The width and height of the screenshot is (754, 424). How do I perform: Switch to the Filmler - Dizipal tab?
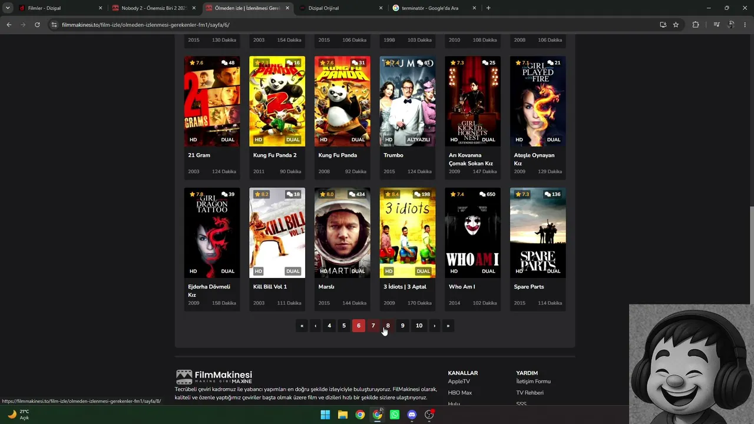coord(59,8)
